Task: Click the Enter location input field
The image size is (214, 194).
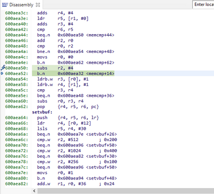Action: click(x=204, y=4)
